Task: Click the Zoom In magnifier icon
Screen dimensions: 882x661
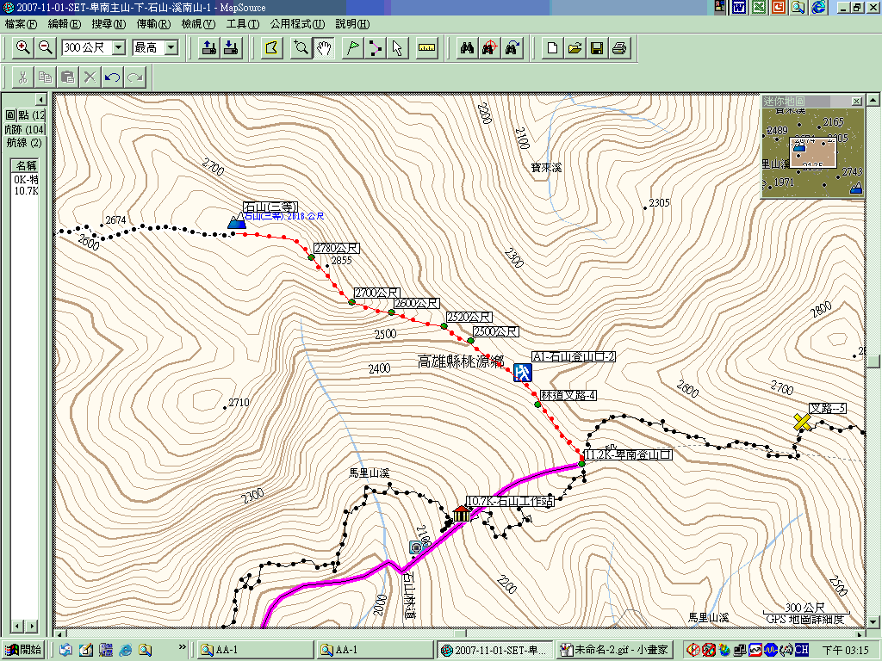Action: click(23, 48)
